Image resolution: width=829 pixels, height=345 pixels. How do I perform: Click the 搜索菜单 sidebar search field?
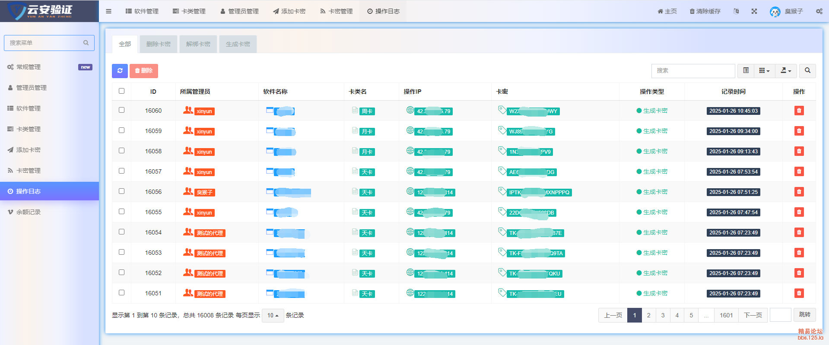click(45, 43)
